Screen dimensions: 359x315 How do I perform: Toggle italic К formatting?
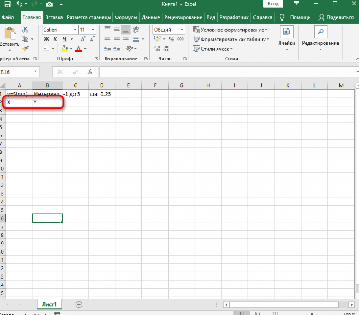56,39
